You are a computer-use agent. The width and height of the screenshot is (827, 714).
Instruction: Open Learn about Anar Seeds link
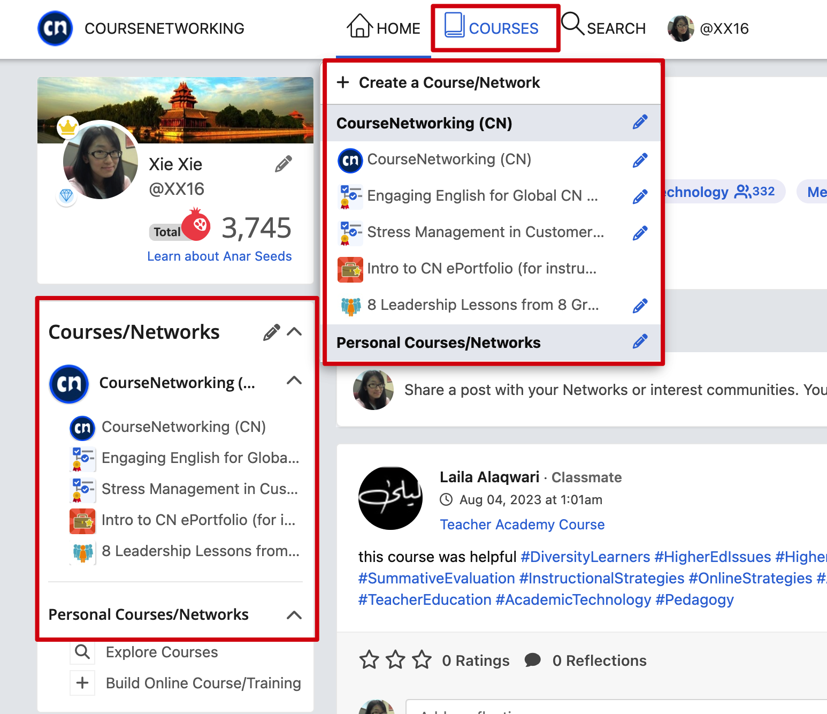(219, 256)
